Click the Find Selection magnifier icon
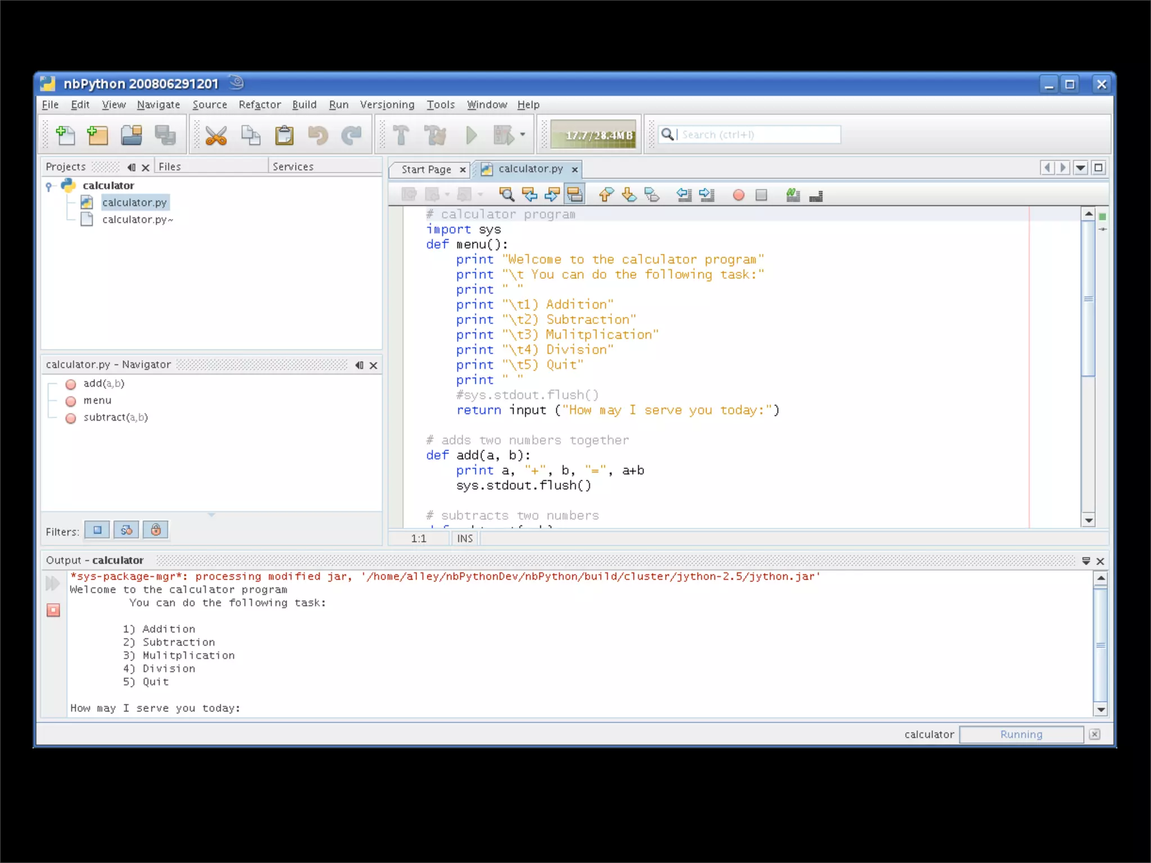 point(506,195)
